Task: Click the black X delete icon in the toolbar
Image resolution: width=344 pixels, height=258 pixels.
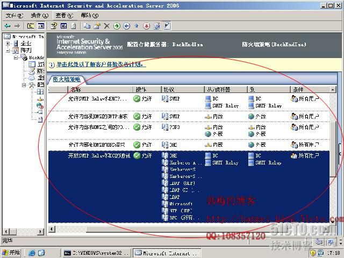Action: pyautogui.click(x=107, y=26)
